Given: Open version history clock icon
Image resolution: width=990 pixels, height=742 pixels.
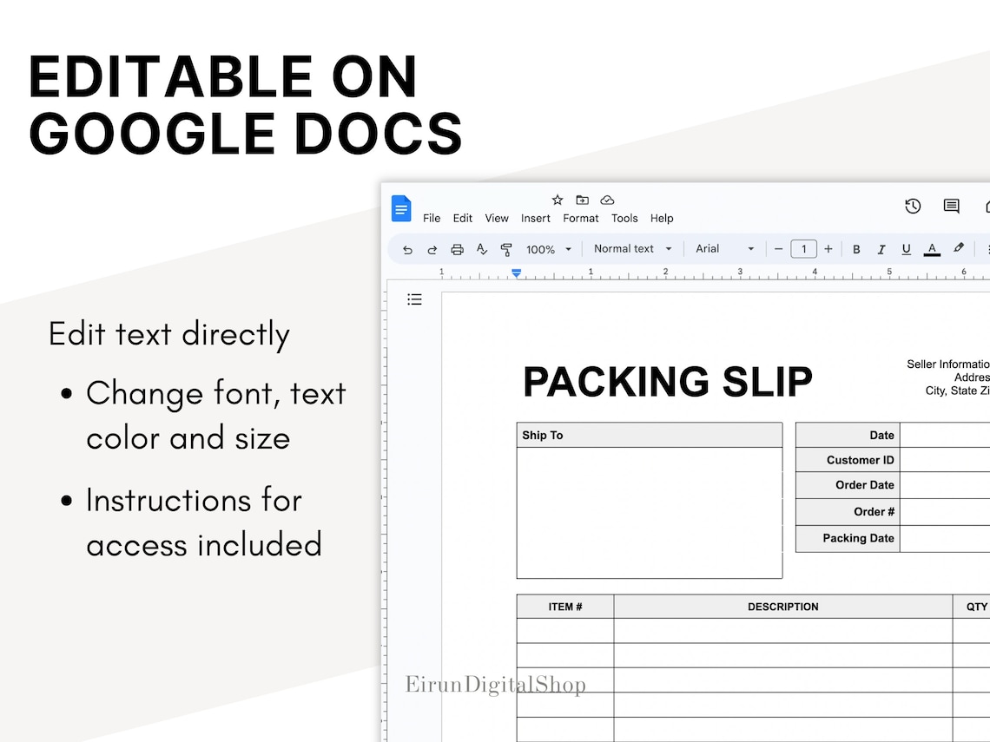Looking at the screenshot, I should [913, 207].
